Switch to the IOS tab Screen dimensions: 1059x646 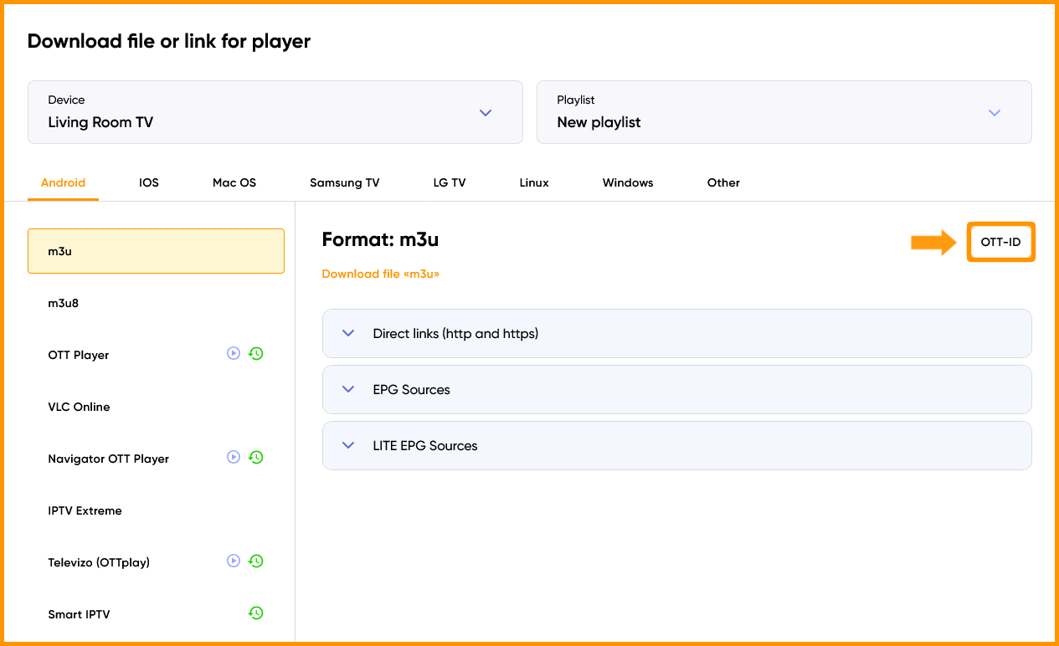coord(149,182)
